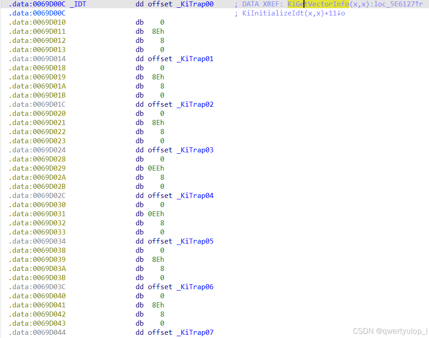Follow the KiInitializeIdt(x,x)+11 cross reference
429x338 pixels.
click(293, 13)
